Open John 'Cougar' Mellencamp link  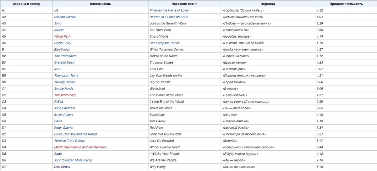coord(73,160)
